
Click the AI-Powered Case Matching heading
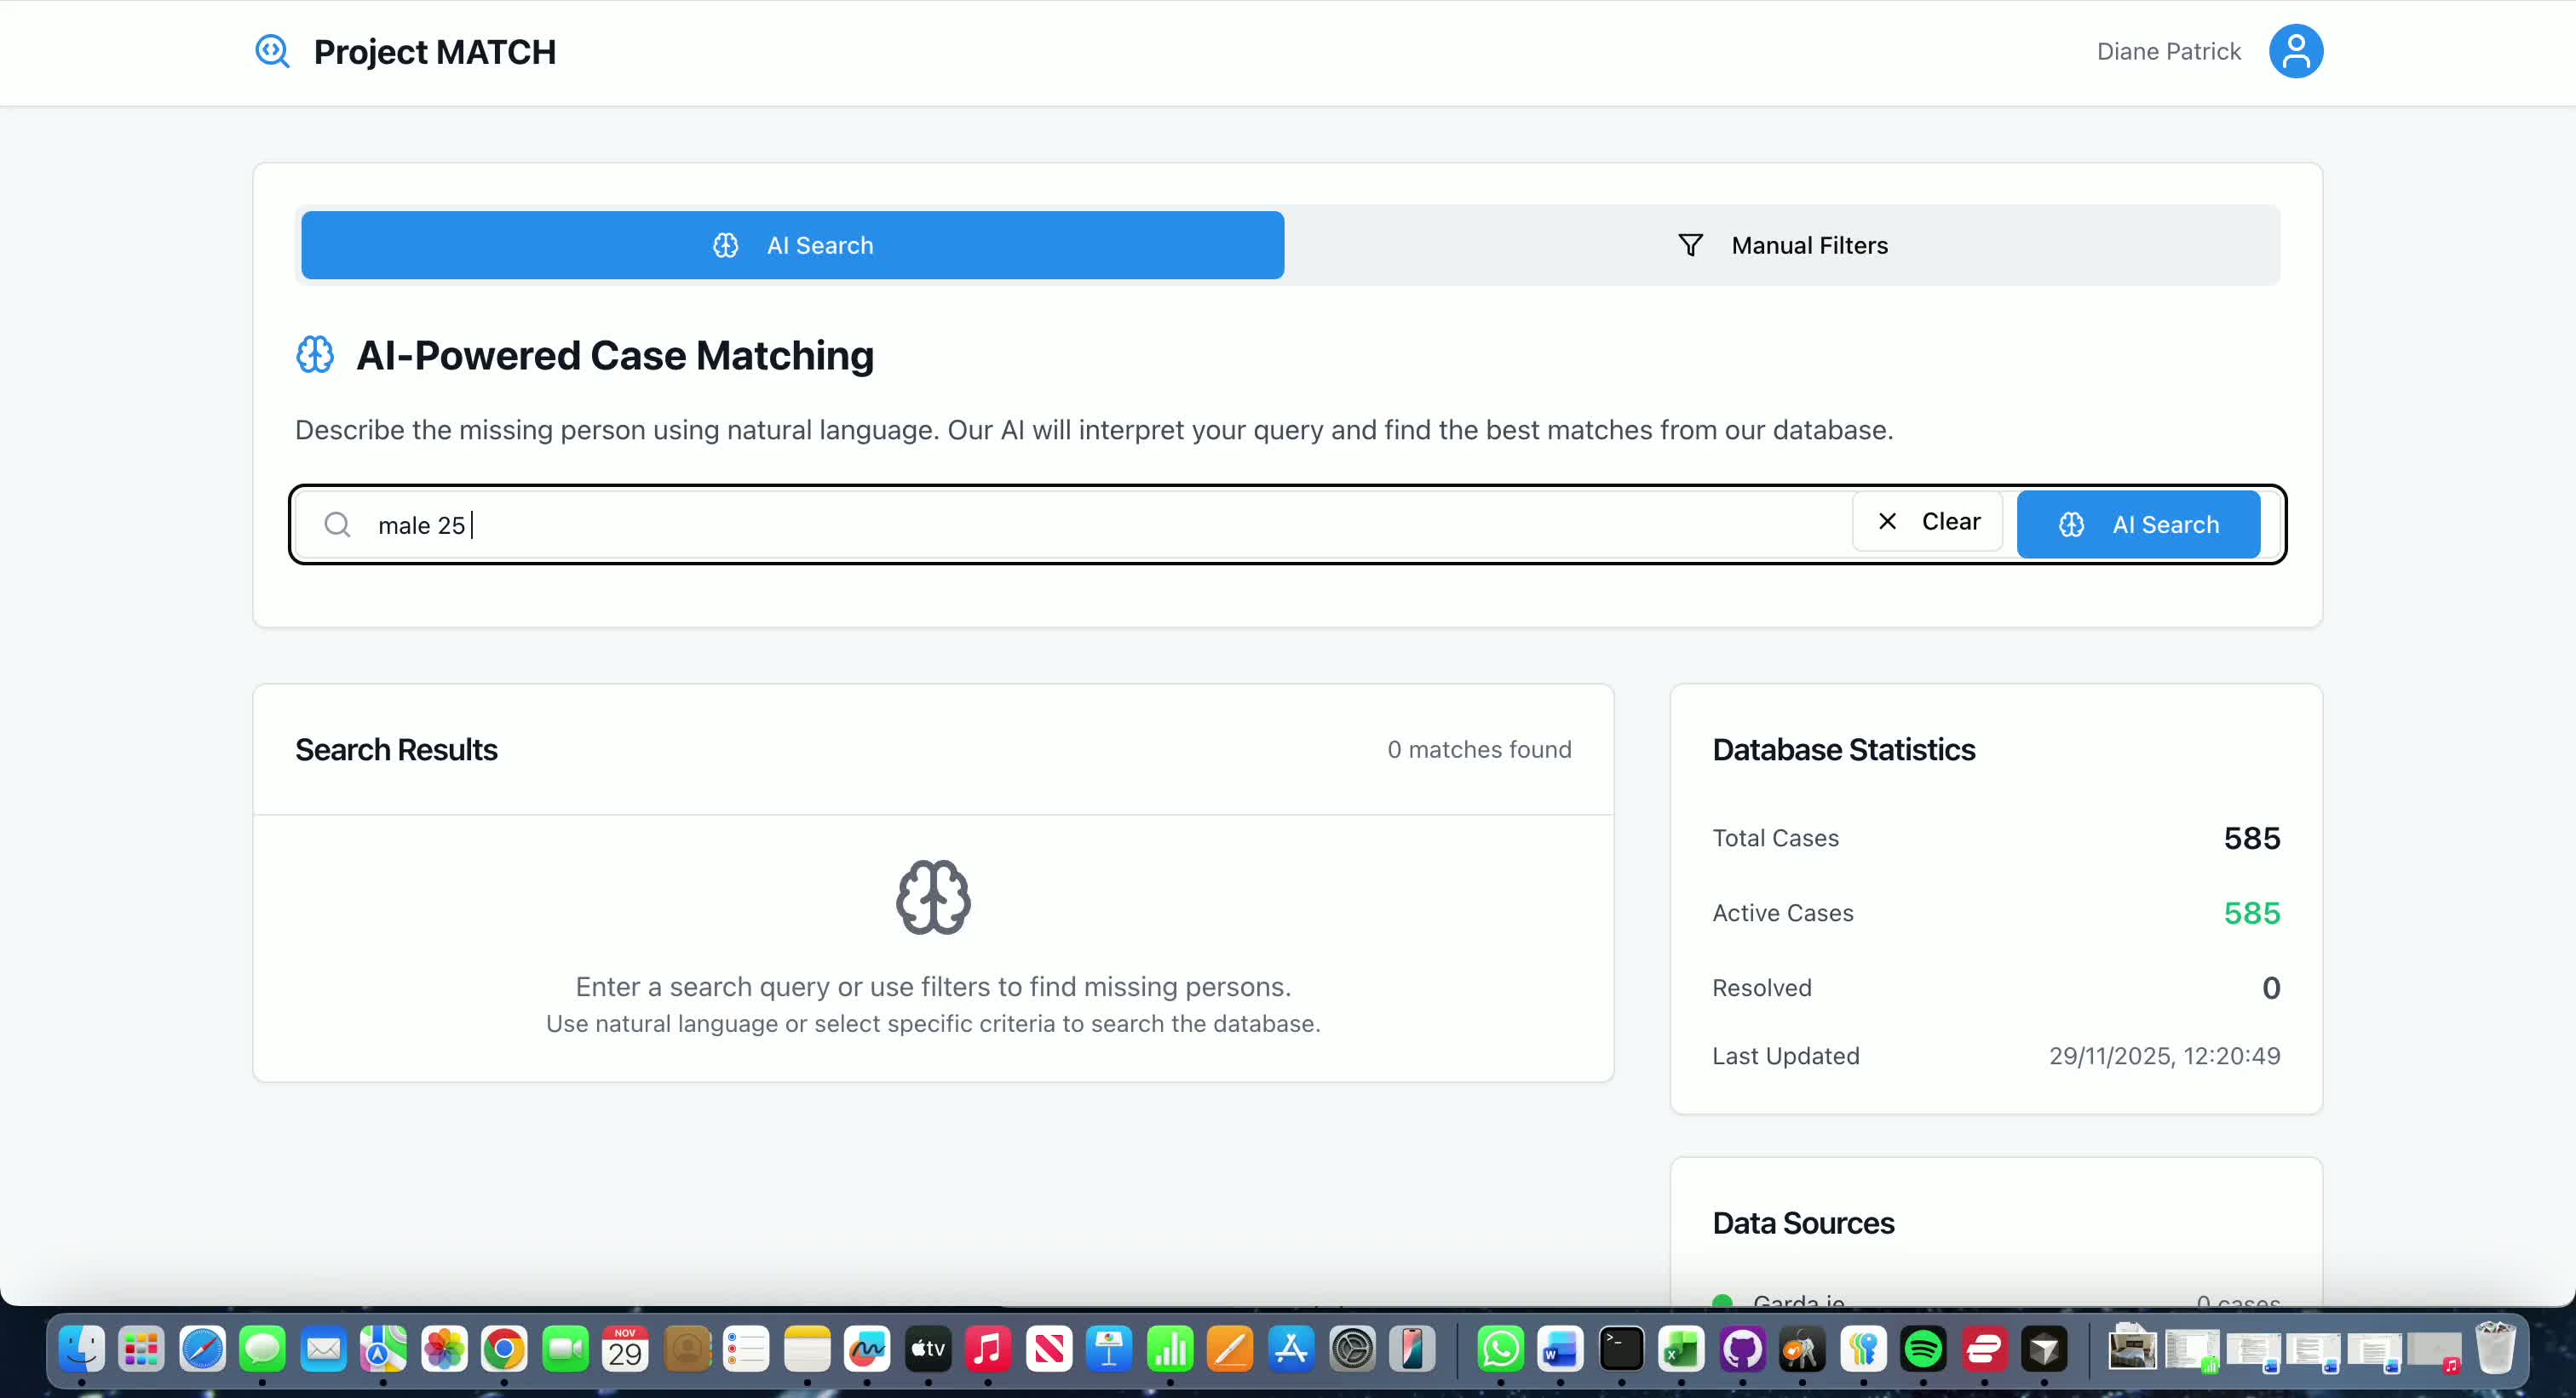tap(615, 355)
